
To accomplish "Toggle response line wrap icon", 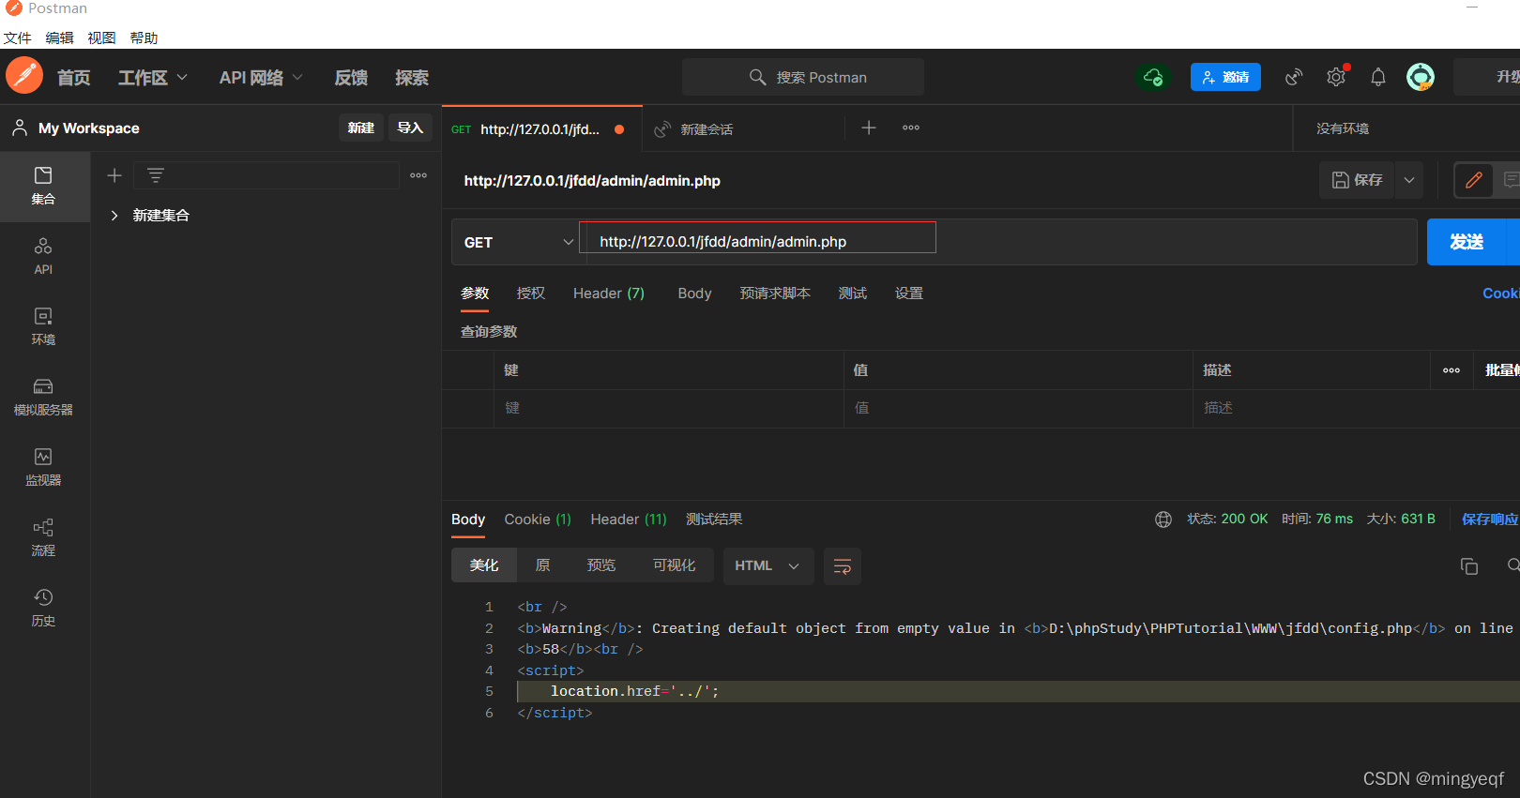I will point(843,566).
